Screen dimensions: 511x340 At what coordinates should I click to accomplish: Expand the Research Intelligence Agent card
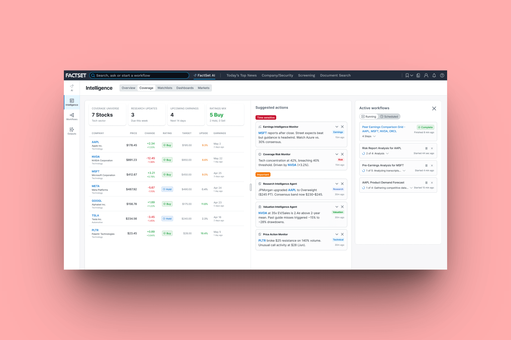pos(337,184)
